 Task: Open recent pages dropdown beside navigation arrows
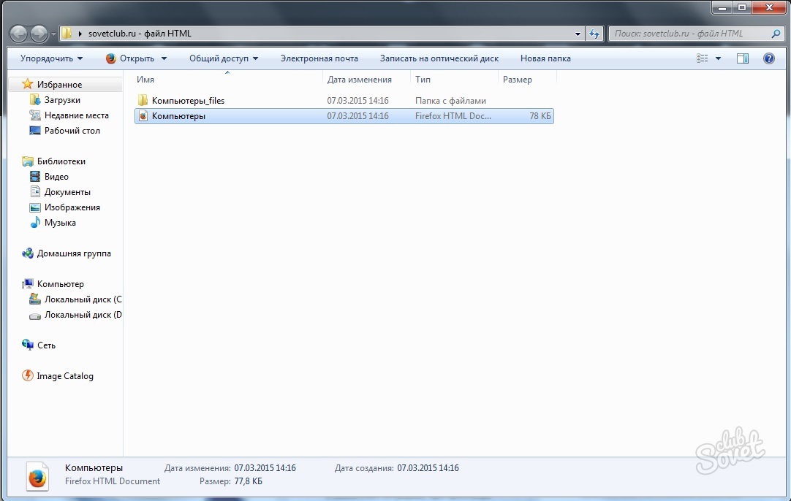53,34
